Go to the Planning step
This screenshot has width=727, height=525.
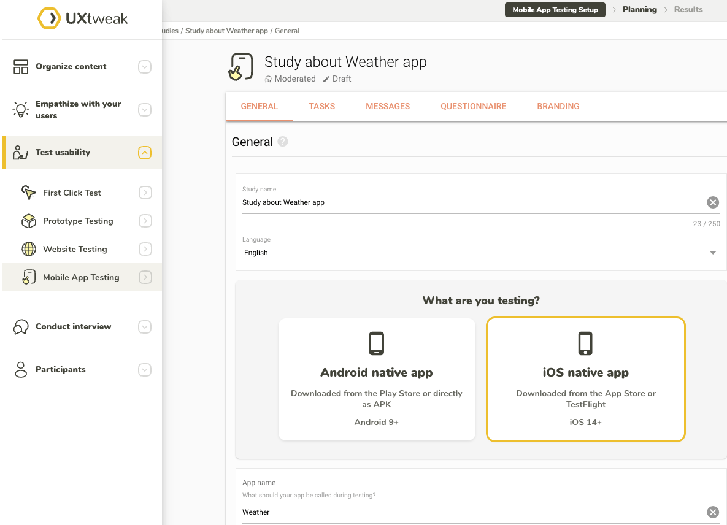tap(639, 10)
